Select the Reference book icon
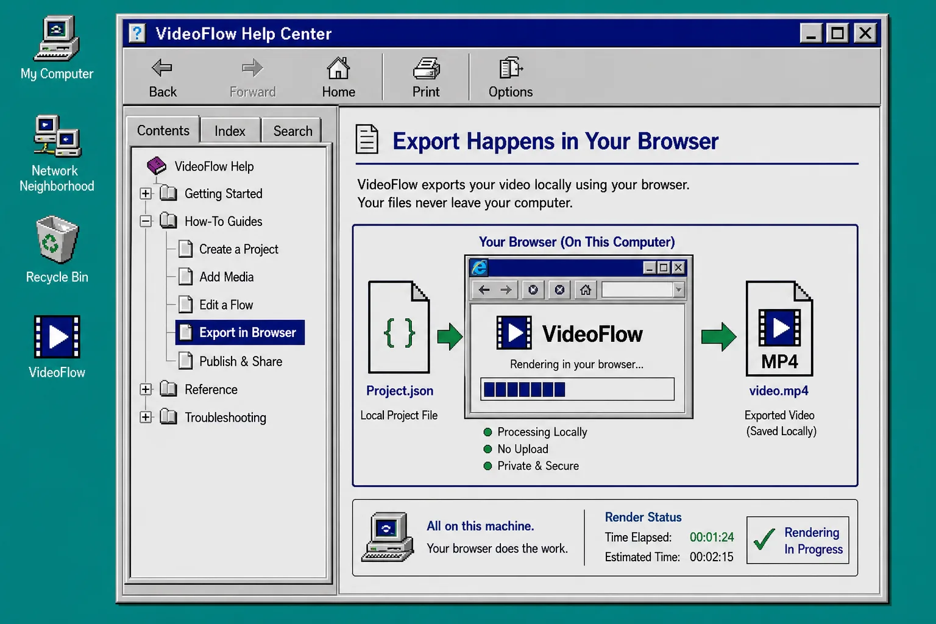 pos(168,389)
